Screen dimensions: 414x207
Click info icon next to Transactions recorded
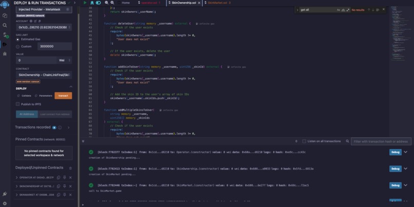tap(60, 127)
